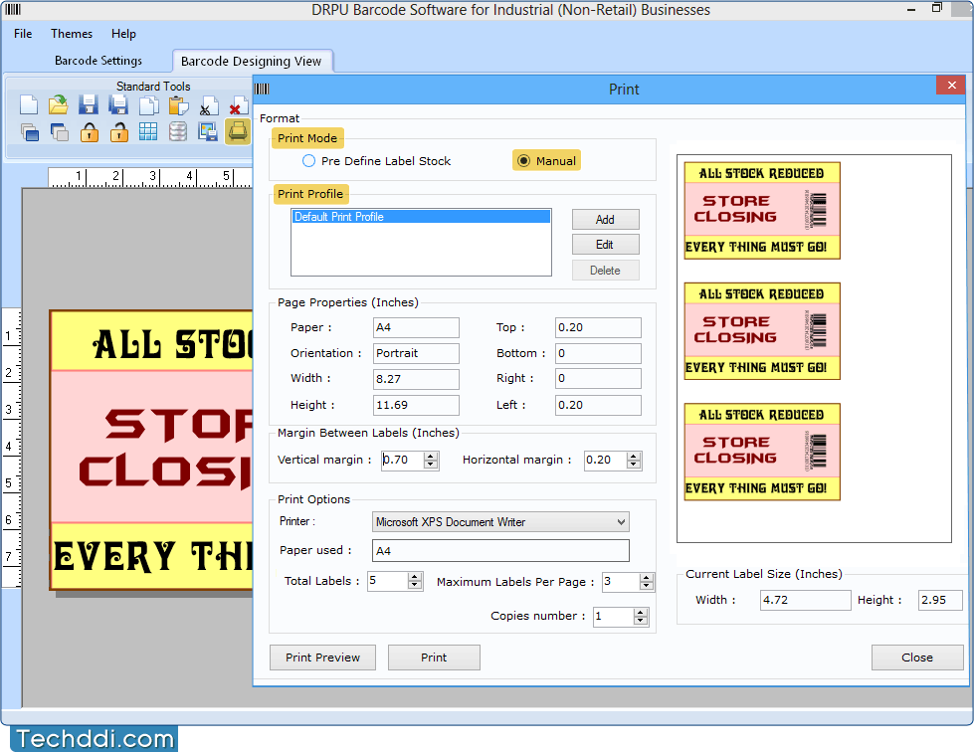
Task: Click the Current Label Size Width field
Action: [806, 600]
